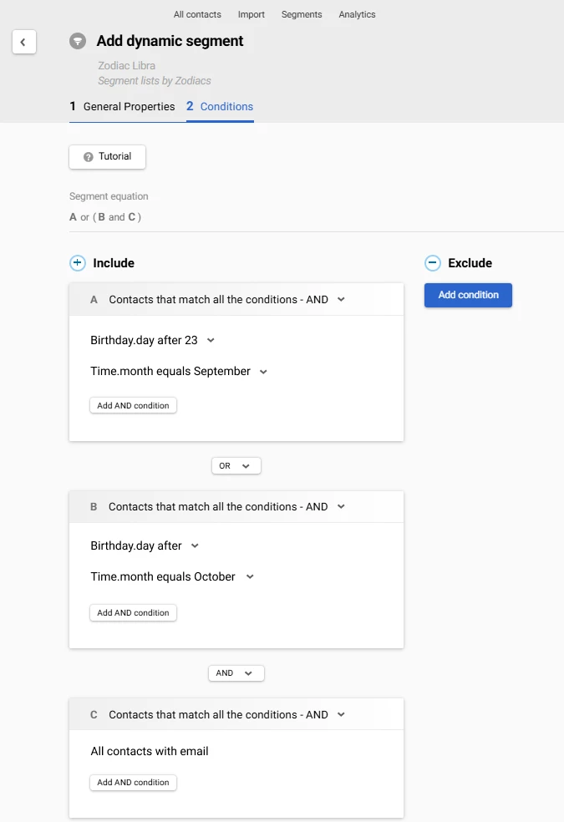Screen dimensions: 564x822
Task: Select the Conditions tab
Action: (x=221, y=107)
